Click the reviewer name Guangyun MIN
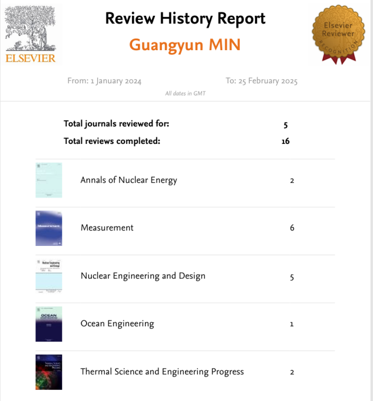Viewport: 373px width, 401px height. coord(184,45)
